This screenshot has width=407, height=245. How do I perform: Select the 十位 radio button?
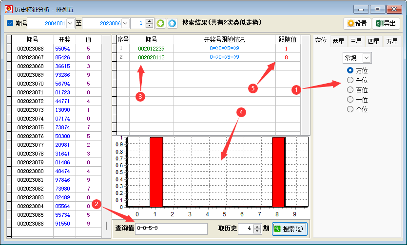click(350, 100)
